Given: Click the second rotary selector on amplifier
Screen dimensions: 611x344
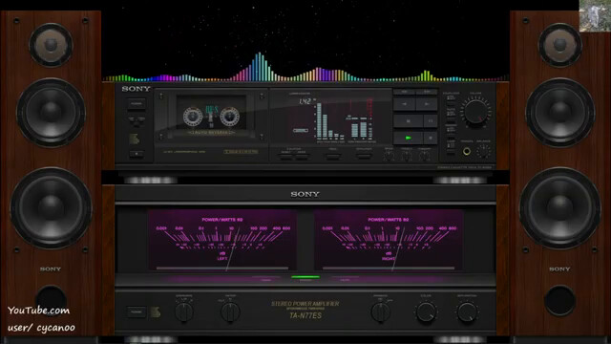Looking at the screenshot, I should [230, 312].
